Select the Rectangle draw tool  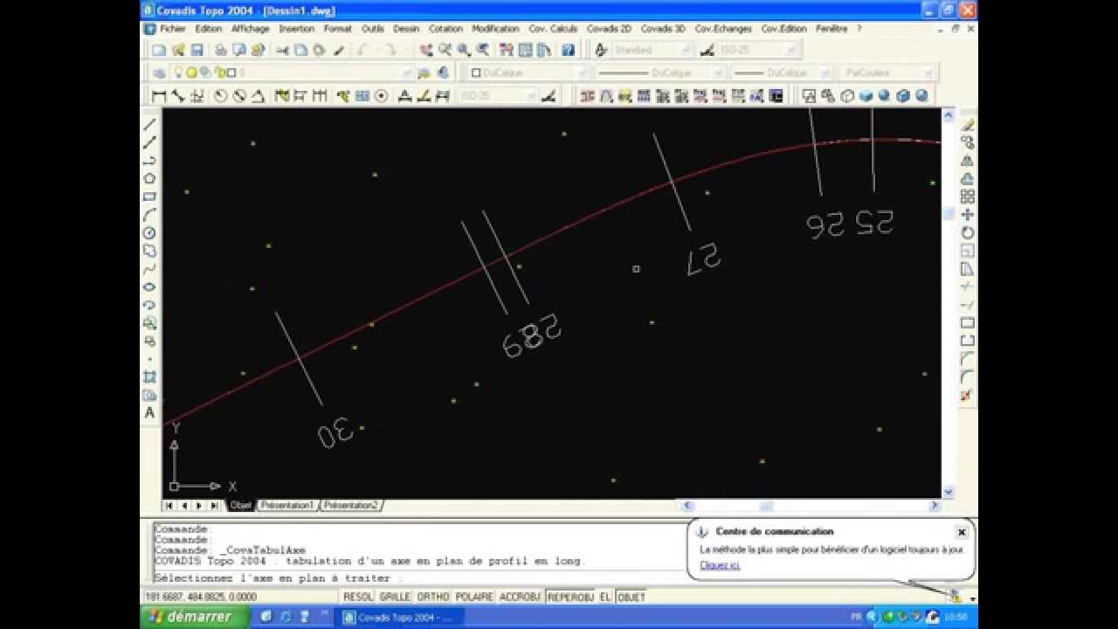pyautogui.click(x=150, y=197)
